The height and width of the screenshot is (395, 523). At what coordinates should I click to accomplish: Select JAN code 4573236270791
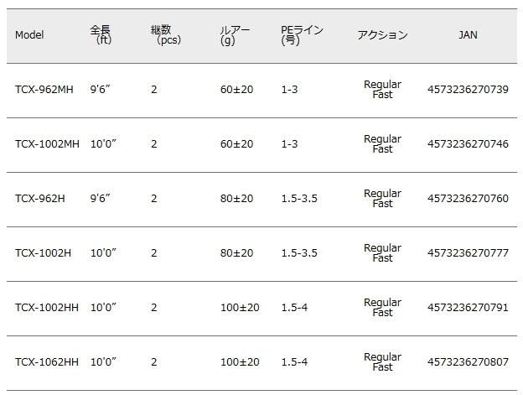pos(468,308)
